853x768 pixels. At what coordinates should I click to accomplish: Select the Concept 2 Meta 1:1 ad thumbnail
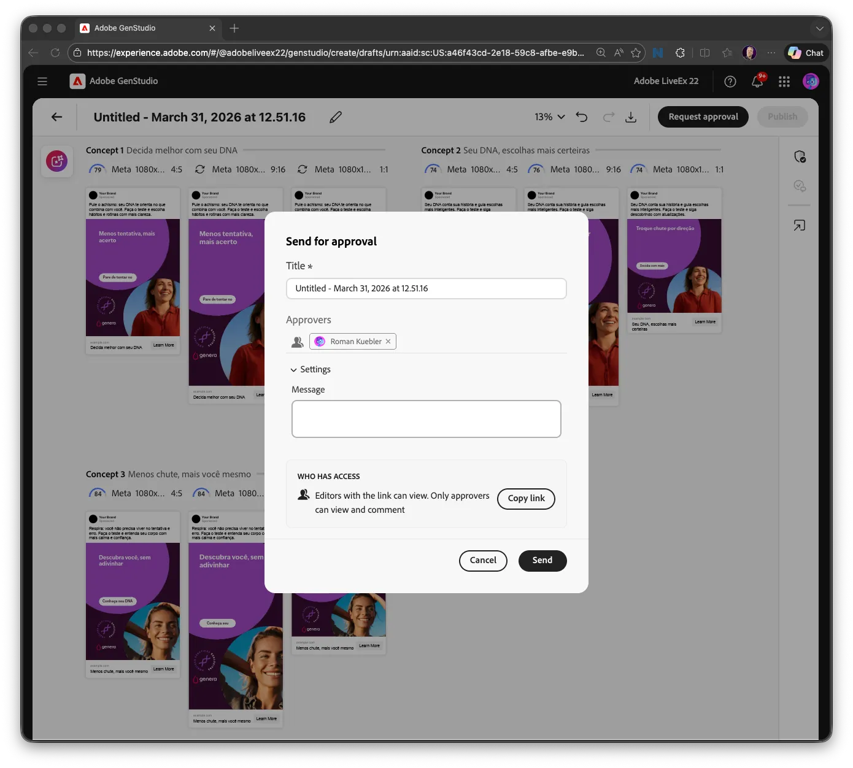pos(674,261)
